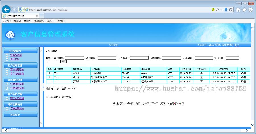Open the 订单金额统计 sidebar link

coord(17,109)
